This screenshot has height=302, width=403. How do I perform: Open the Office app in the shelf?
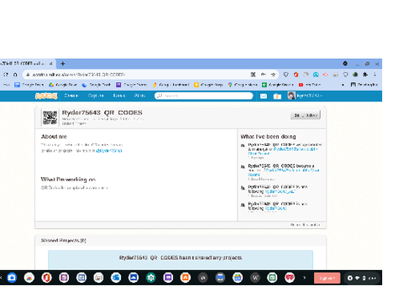46,278
